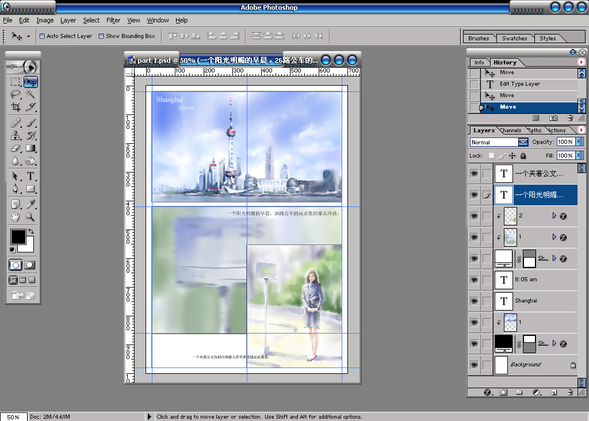
Task: Select the Background layer
Action: 536,365
